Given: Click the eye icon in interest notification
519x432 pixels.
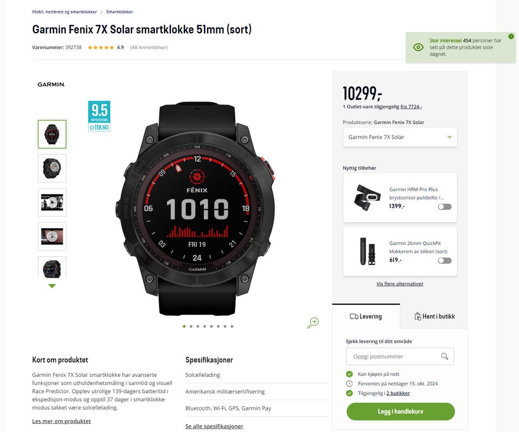Looking at the screenshot, I should (418, 48).
